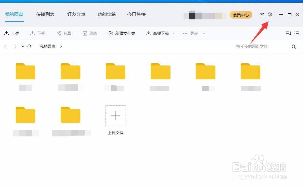The height and width of the screenshot is (187, 303).
Task: Click the search magnifier icon
Action: pos(294,46)
